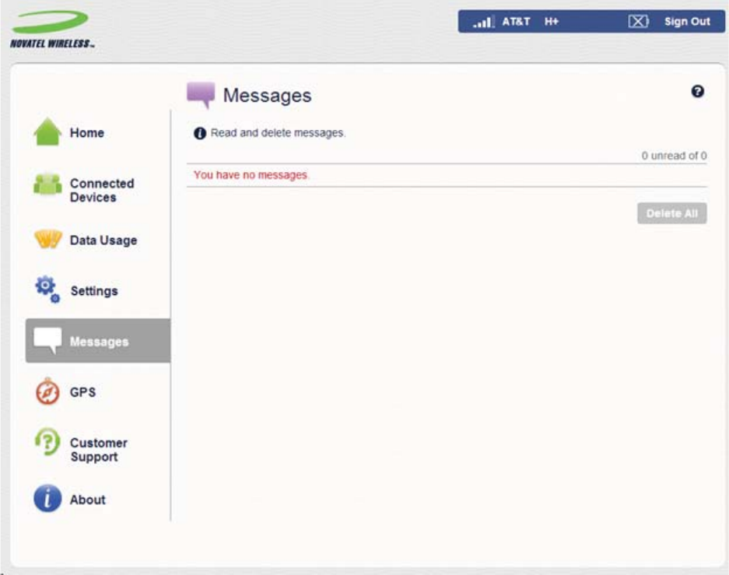Click the white Messages speech bubble icon
The width and height of the screenshot is (729, 575).
(x=47, y=340)
